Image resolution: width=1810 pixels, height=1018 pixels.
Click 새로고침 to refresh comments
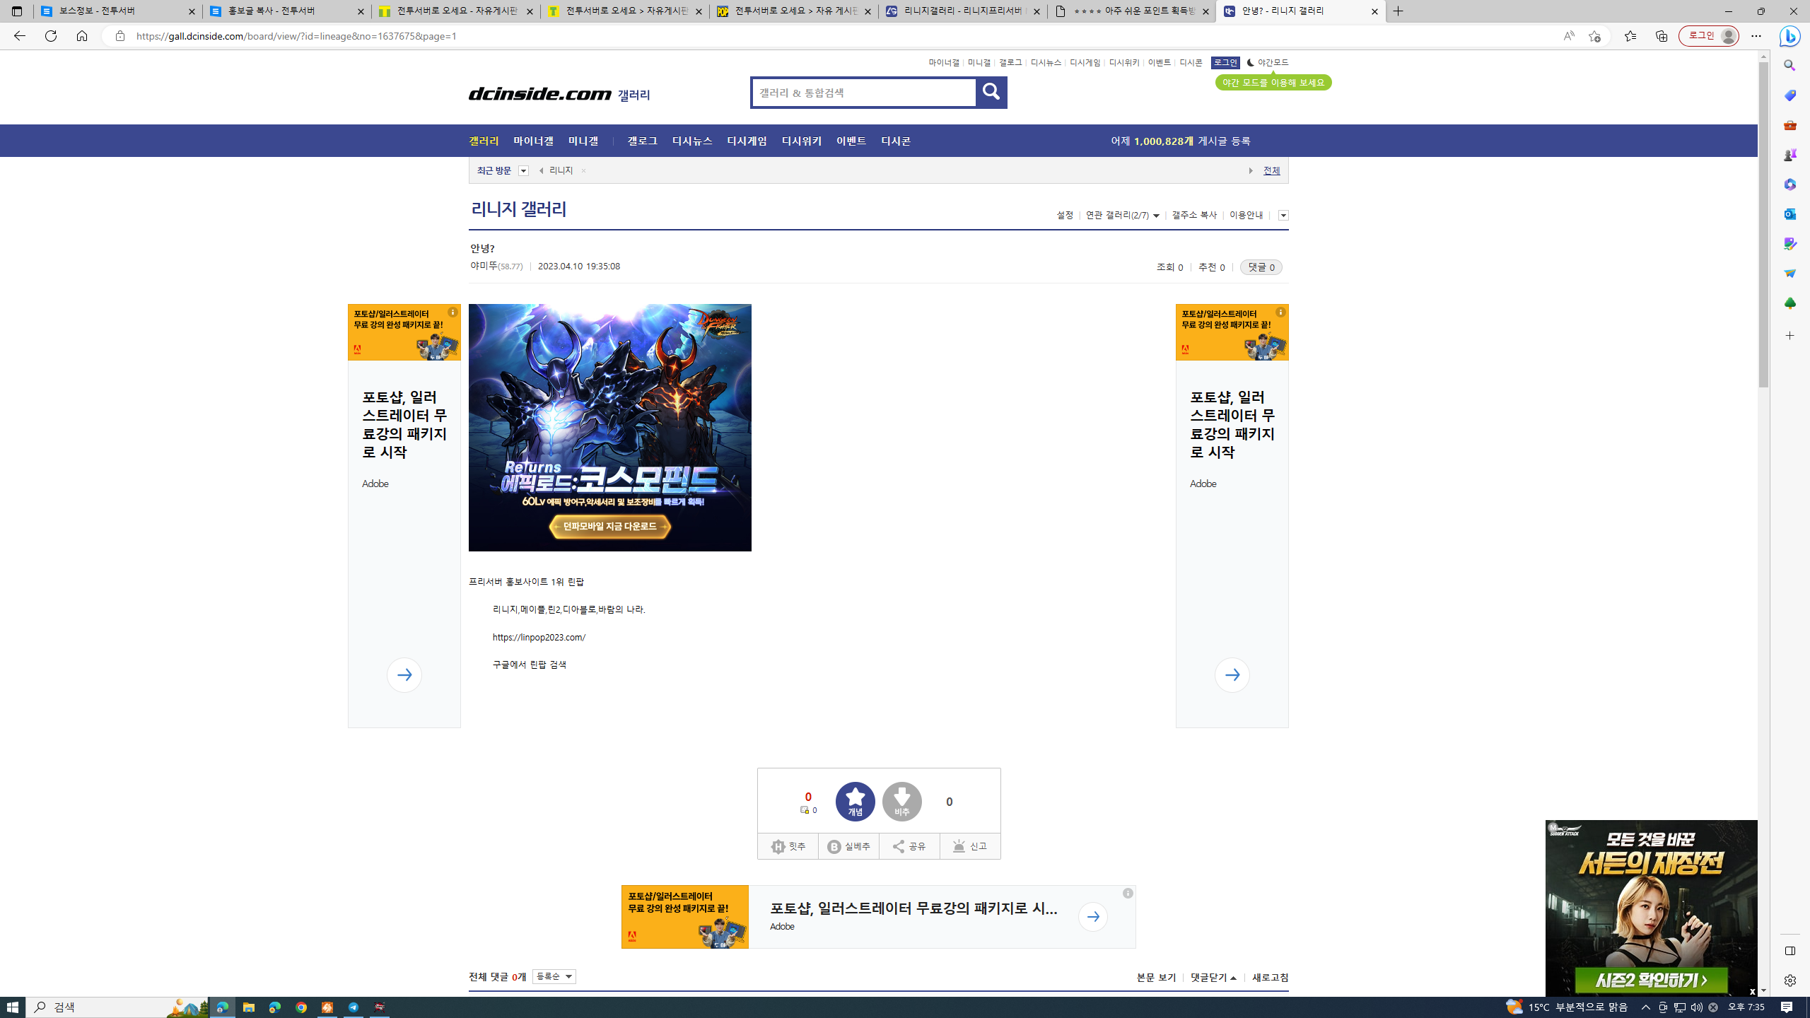pyautogui.click(x=1270, y=978)
